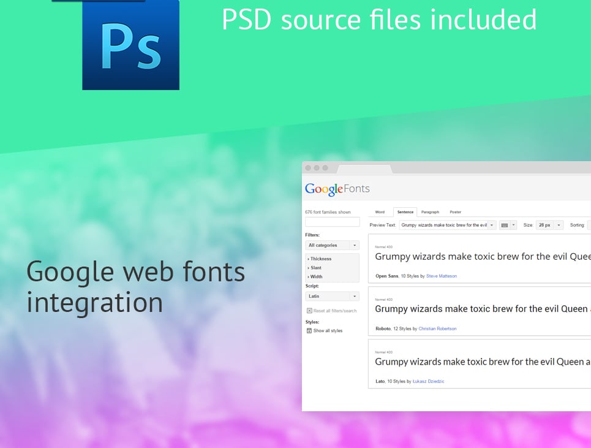Click the Open Sans font name
591x448 pixels.
tap(386, 276)
